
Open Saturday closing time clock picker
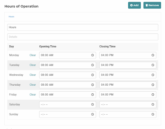[x=153, y=104]
